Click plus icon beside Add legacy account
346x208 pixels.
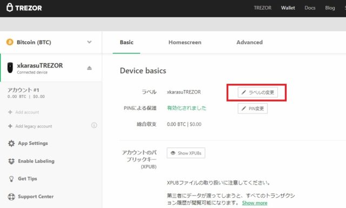[10, 126]
